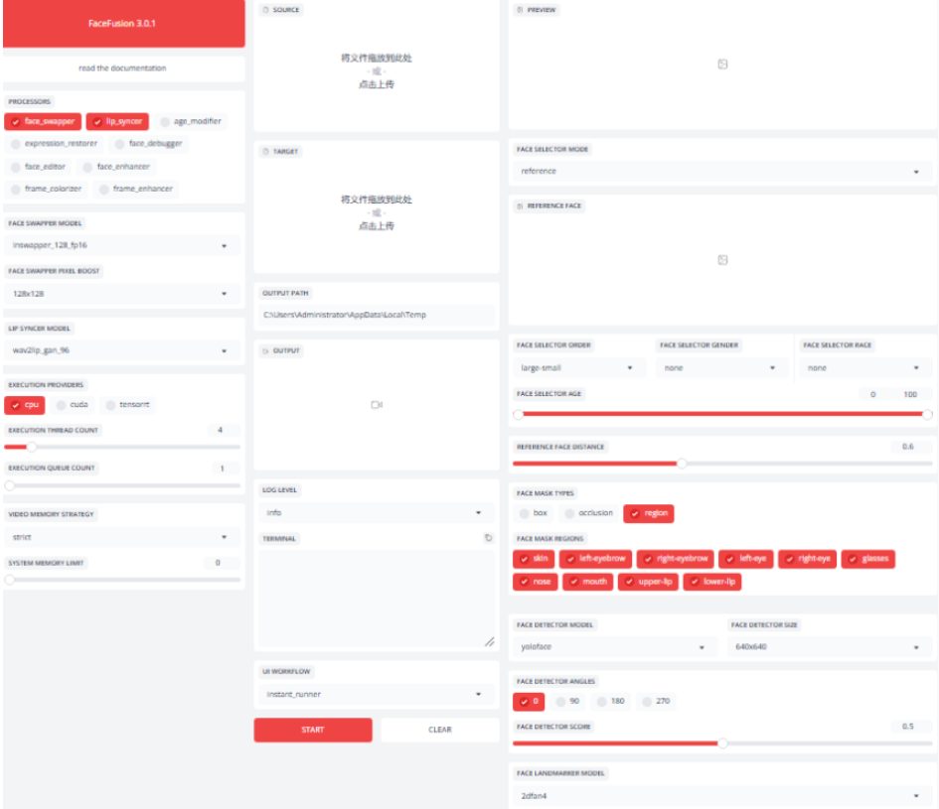Click the image placeholder icon in Reference Face
939x809 pixels.
click(x=722, y=260)
